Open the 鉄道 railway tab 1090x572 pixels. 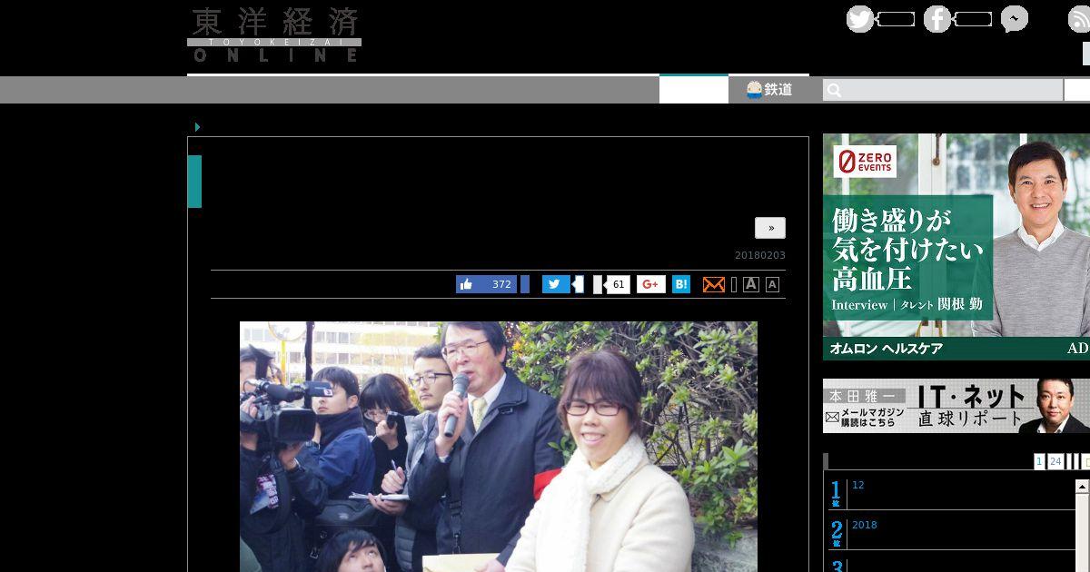[x=769, y=90]
